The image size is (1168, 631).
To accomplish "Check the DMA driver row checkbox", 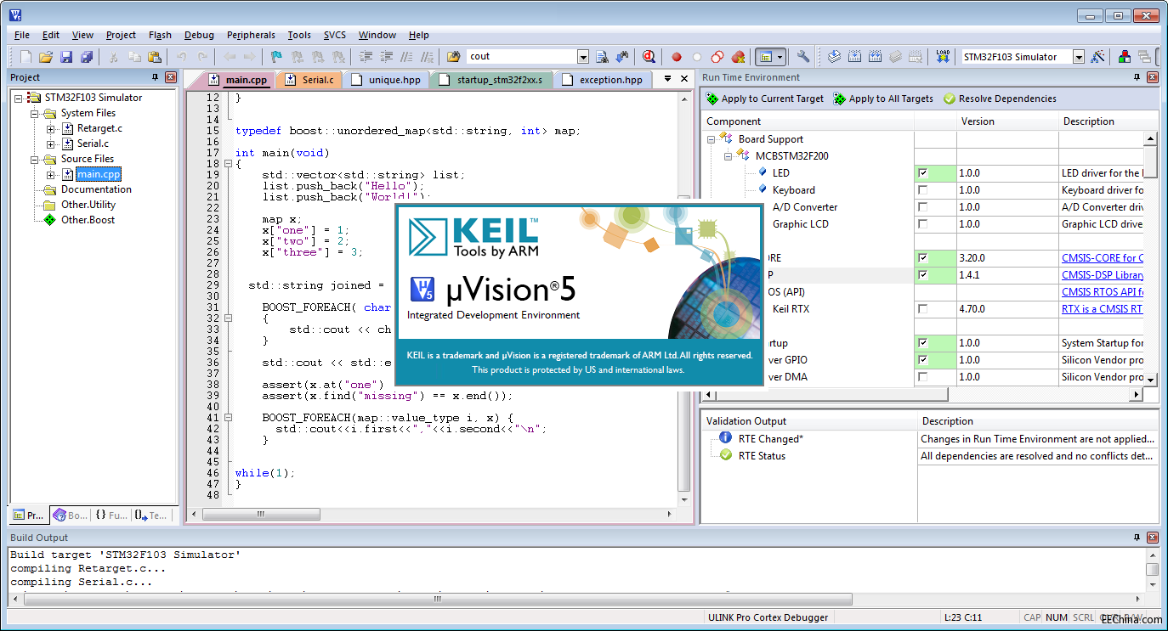I will 922,377.
